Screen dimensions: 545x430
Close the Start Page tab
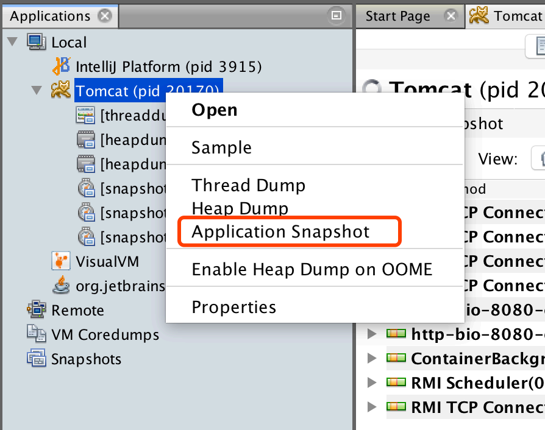(451, 16)
